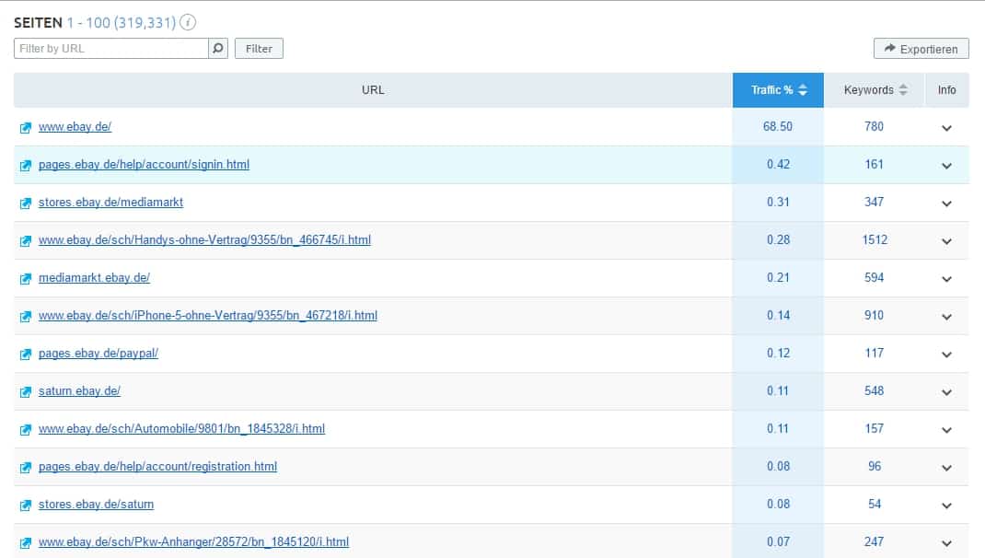The width and height of the screenshot is (985, 558).
Task: Open iPhone-5-ohne-Vertrag URL link
Action: pos(208,315)
